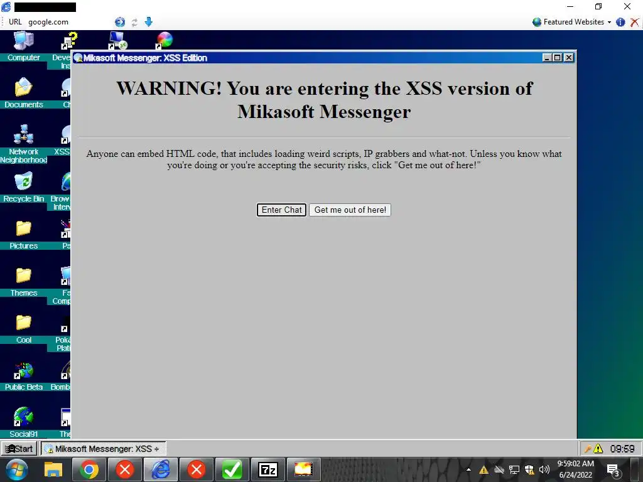Click the Mikasoft Messenger title bar icon

pos(78,58)
